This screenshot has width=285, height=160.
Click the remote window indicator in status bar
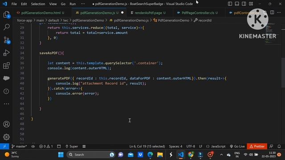click(x=4, y=146)
